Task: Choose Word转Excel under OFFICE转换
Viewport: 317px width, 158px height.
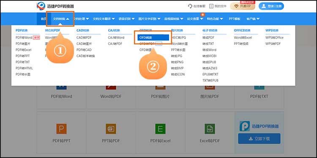Action: pyautogui.click(x=243, y=38)
